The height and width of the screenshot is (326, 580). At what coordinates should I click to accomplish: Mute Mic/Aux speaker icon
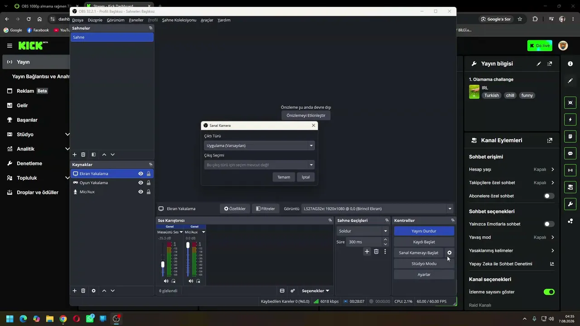coord(191,281)
